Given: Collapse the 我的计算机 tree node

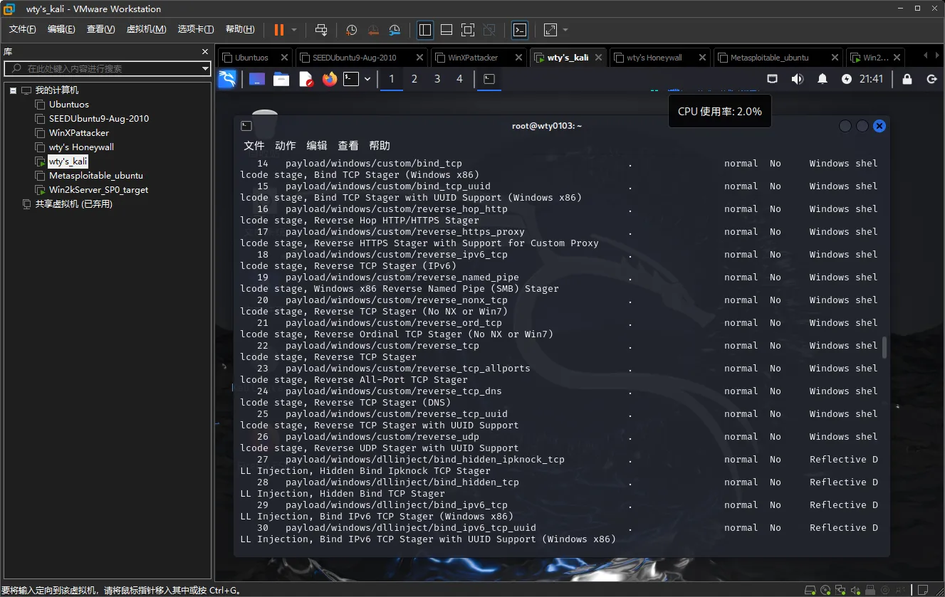Looking at the screenshot, I should 13,90.
